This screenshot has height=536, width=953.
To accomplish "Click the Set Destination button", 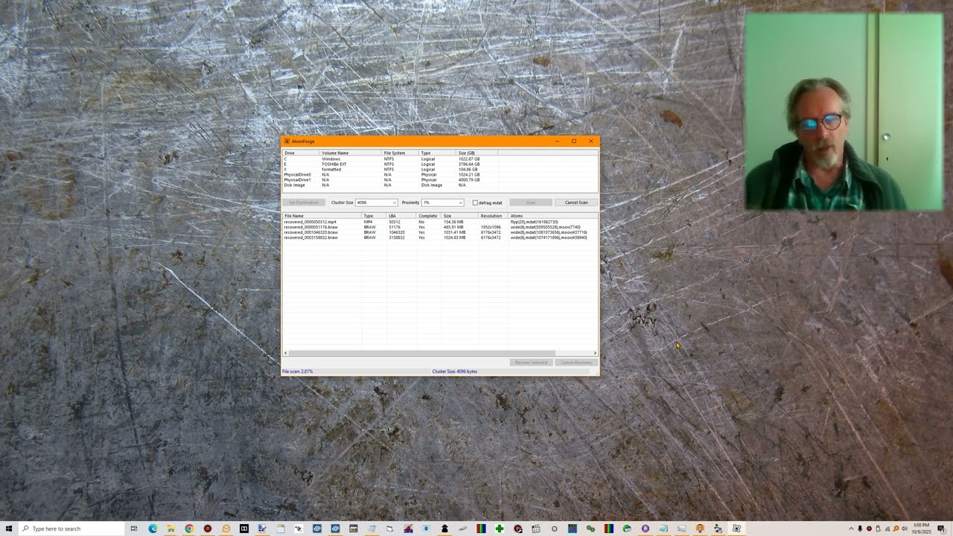I will pyautogui.click(x=304, y=202).
